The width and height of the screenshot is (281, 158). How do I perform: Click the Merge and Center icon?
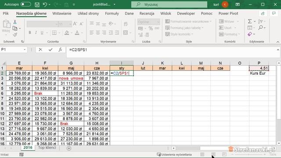tap(126, 32)
